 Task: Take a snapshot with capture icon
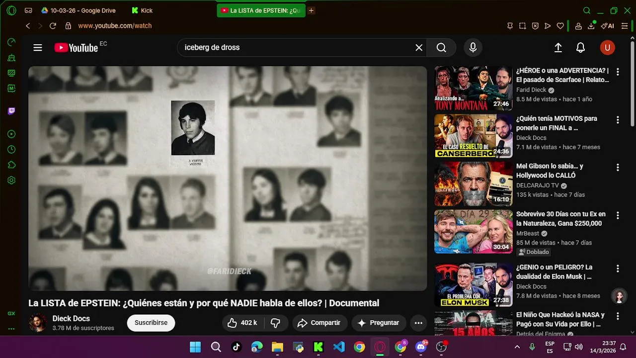[x=523, y=26]
